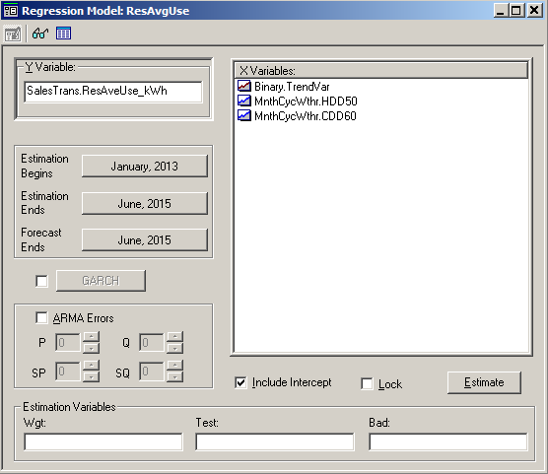Open the Estimation Ends June, 2015 selector
548x474 pixels.
pyautogui.click(x=145, y=203)
